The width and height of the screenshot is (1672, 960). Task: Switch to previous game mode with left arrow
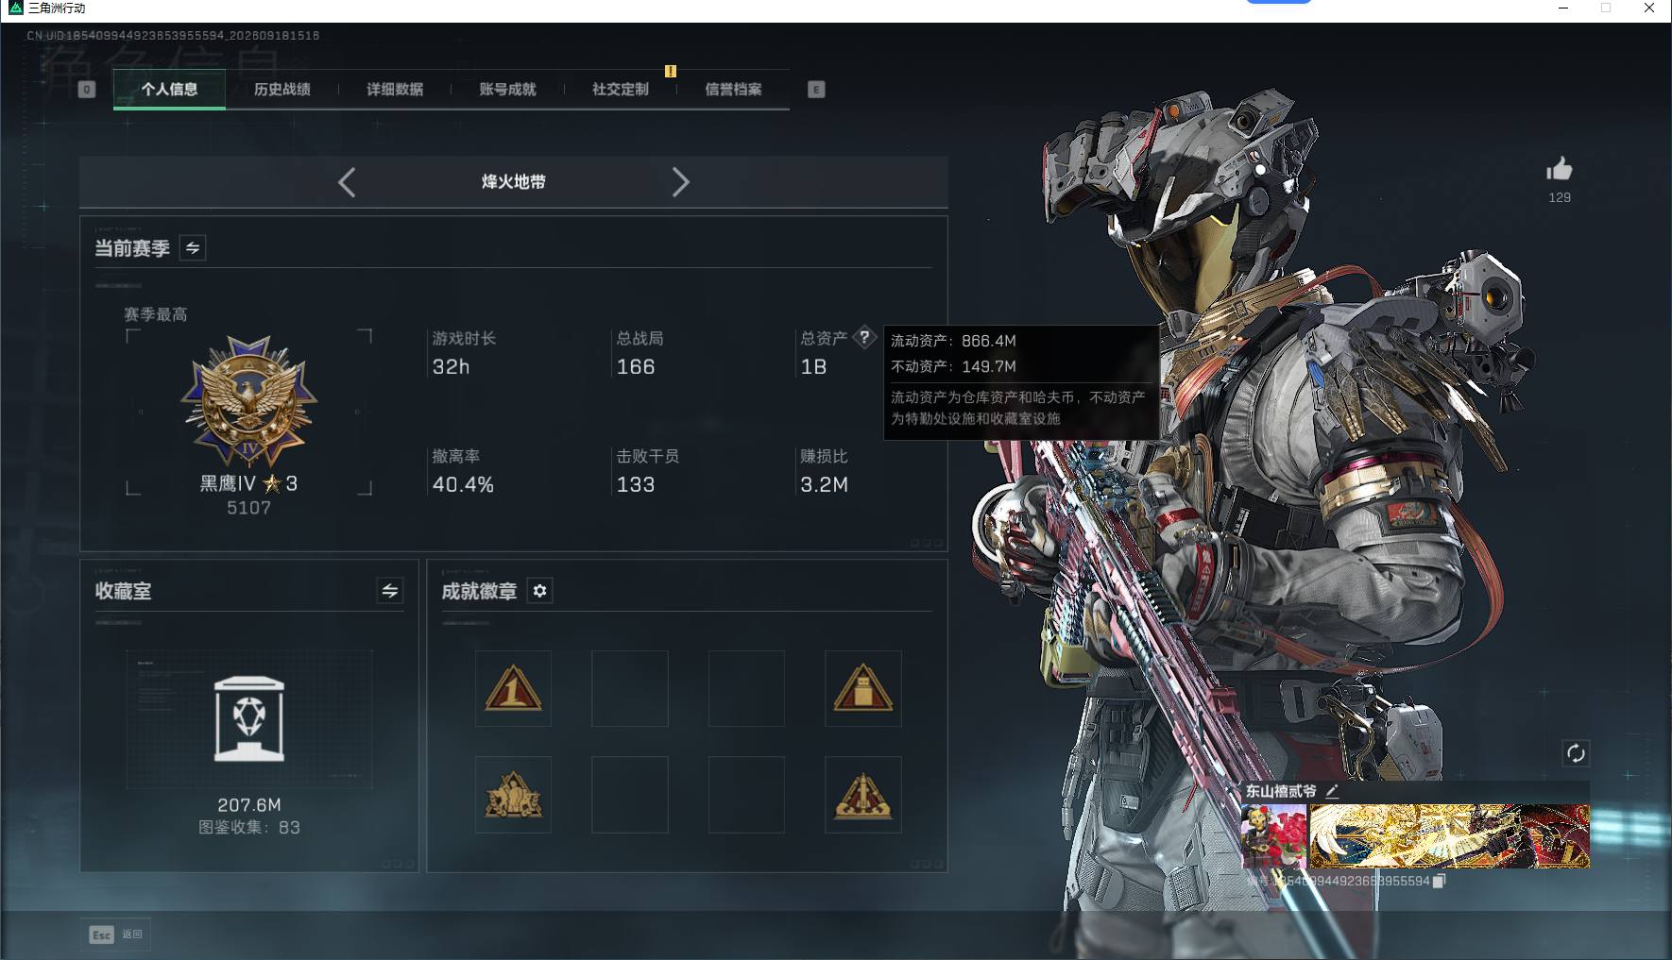(x=347, y=182)
